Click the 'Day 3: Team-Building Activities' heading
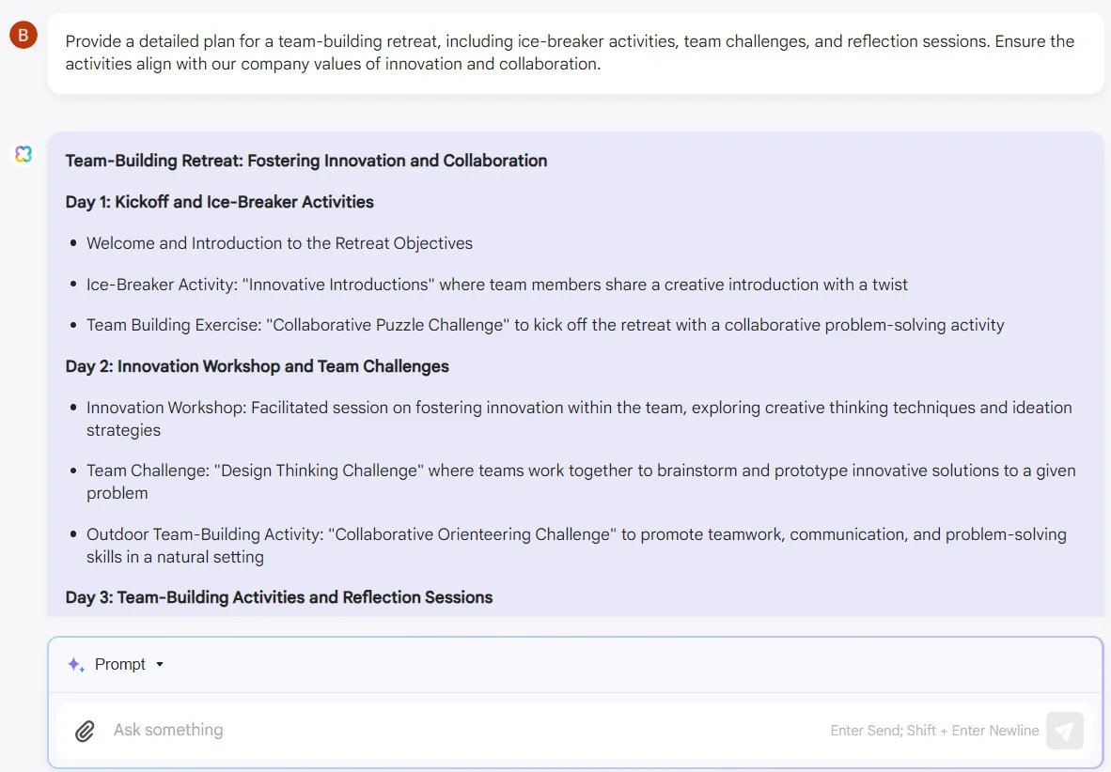1111x772 pixels. coord(279,597)
